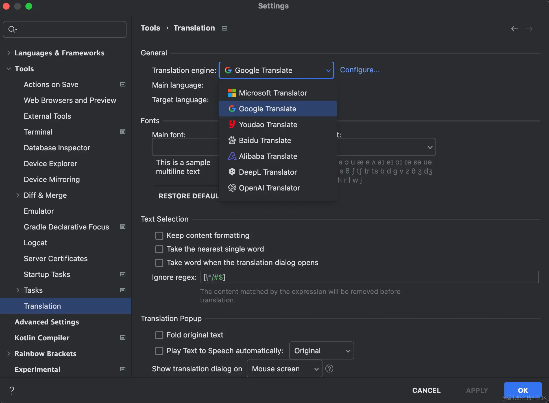Enable Keep content formatting checkbox

click(159, 236)
